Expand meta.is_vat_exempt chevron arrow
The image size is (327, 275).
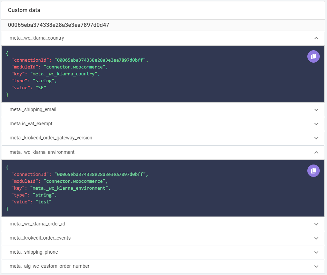(x=316, y=124)
